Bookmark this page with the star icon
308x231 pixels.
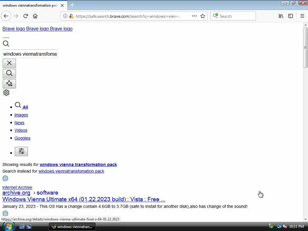203,16
